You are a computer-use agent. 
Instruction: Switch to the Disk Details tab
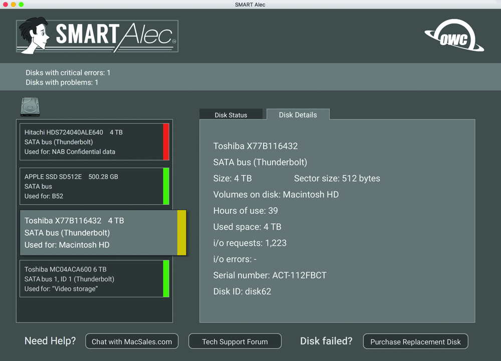pos(298,115)
